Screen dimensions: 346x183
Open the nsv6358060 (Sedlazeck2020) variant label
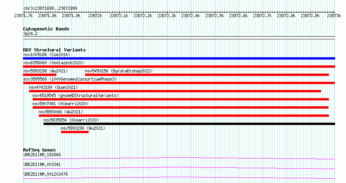pos(54,63)
